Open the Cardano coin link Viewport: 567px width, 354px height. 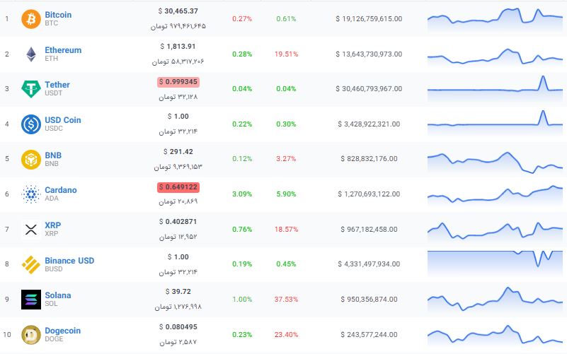coord(60,190)
